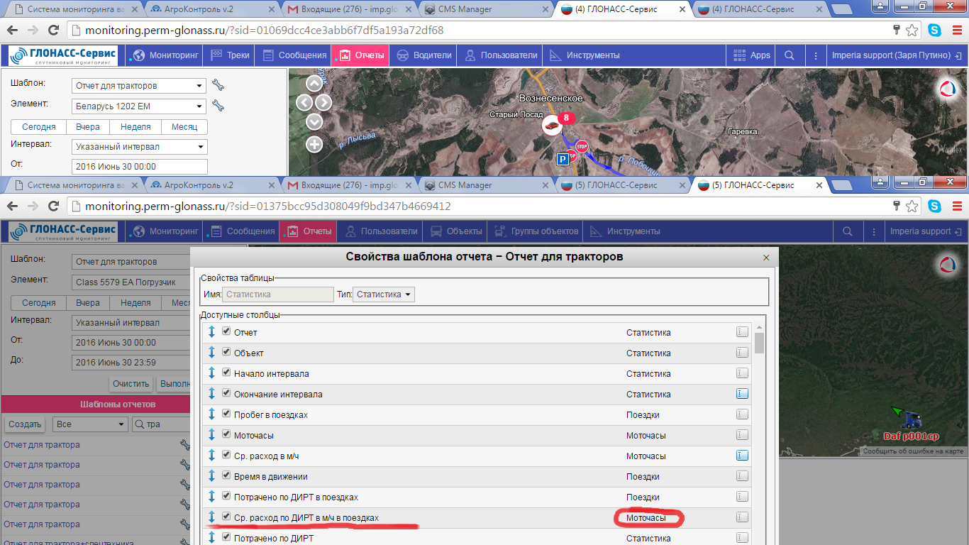The width and height of the screenshot is (969, 545).
Task: Click wrench icon beside Беларусь 1202 ЕМ
Action: [218, 106]
